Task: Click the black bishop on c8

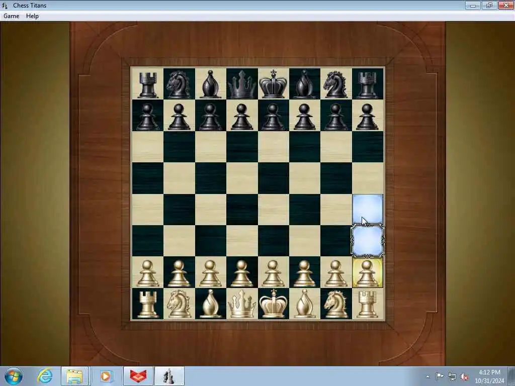Action: (210, 84)
